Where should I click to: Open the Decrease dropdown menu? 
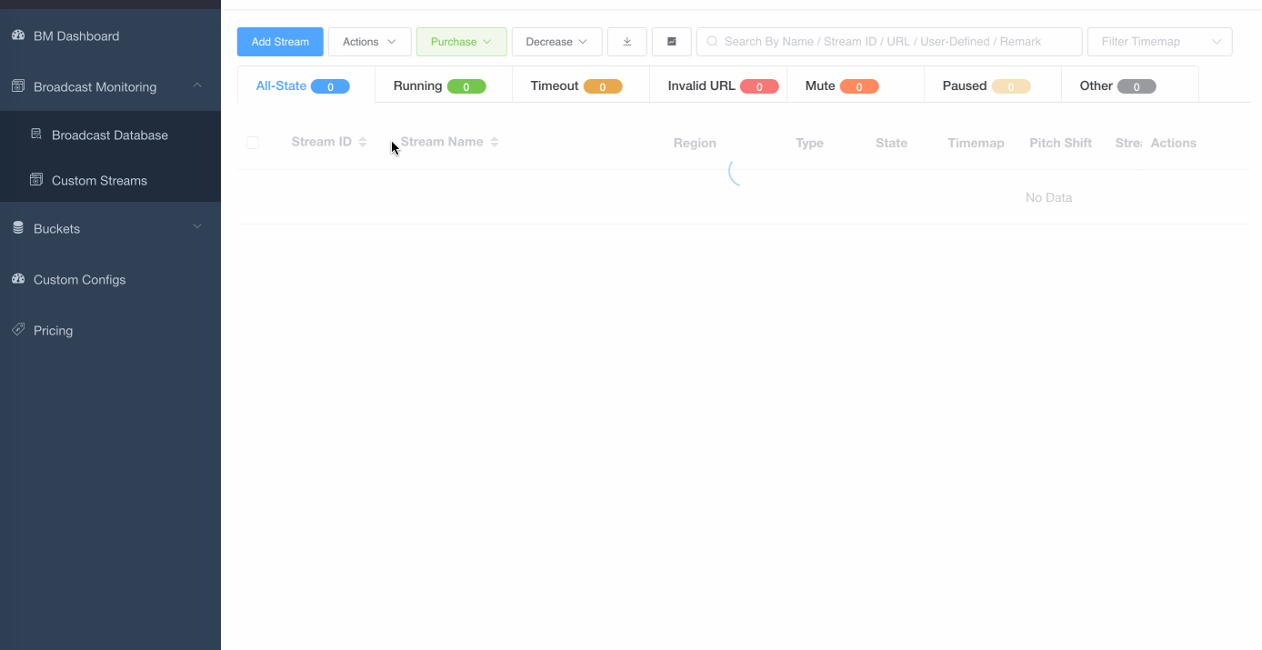[556, 42]
